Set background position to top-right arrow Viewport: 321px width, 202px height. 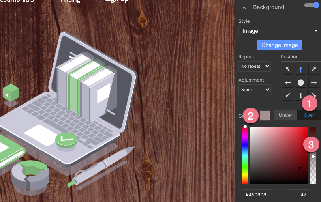pyautogui.click(x=313, y=69)
